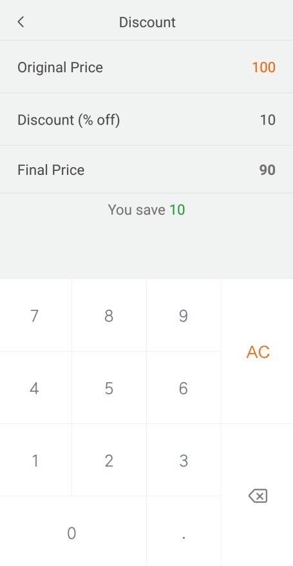The height and width of the screenshot is (566, 293).
Task: Tap the digit 7 key
Action: (x=35, y=316)
